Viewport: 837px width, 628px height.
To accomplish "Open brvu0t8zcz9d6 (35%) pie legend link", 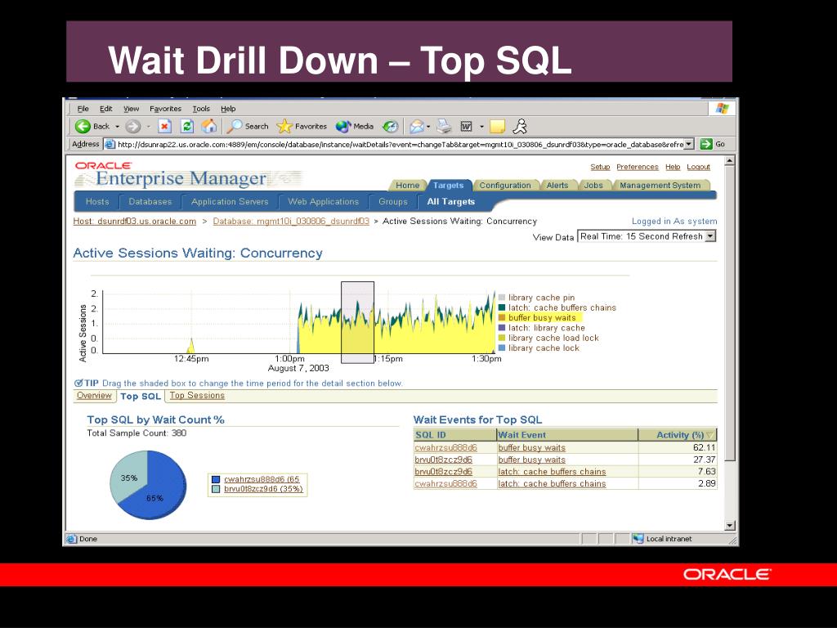I will point(263,489).
